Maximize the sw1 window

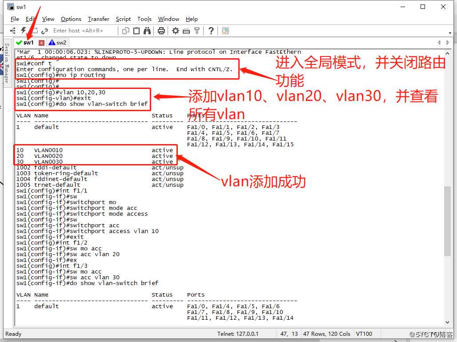click(423, 7)
